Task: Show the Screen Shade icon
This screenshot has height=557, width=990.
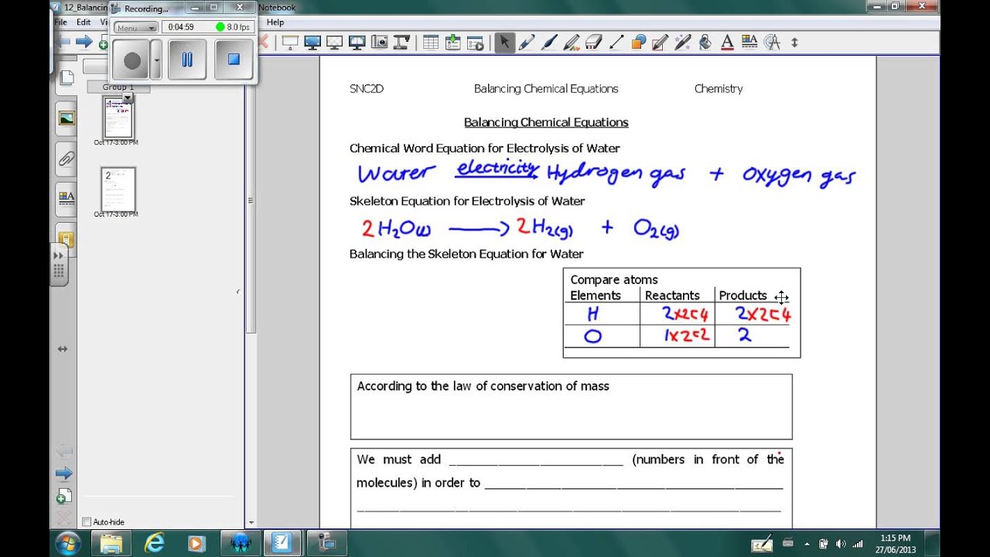Action: [290, 43]
